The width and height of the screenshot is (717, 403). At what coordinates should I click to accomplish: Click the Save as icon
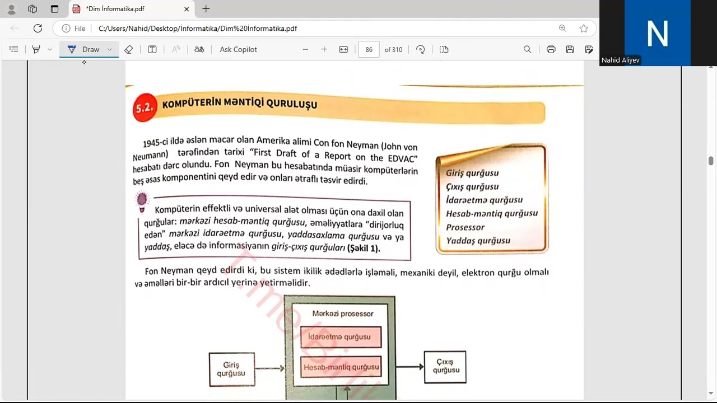(589, 49)
